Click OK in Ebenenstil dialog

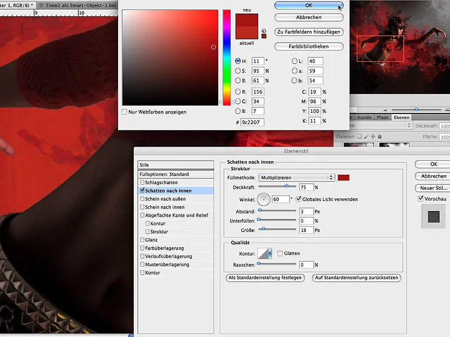coord(433,164)
